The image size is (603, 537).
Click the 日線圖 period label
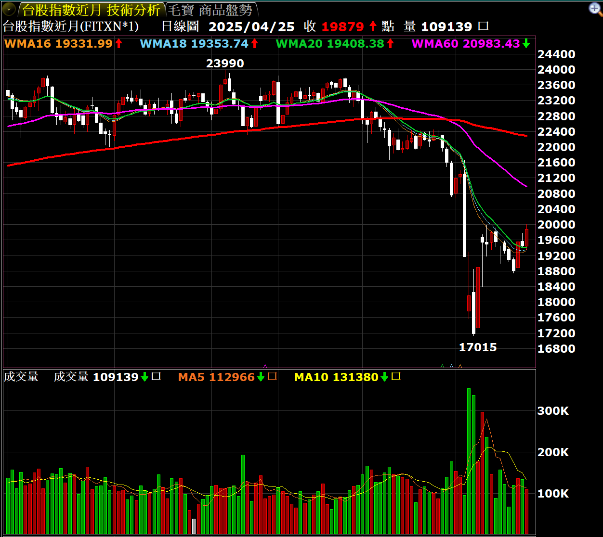180,26
